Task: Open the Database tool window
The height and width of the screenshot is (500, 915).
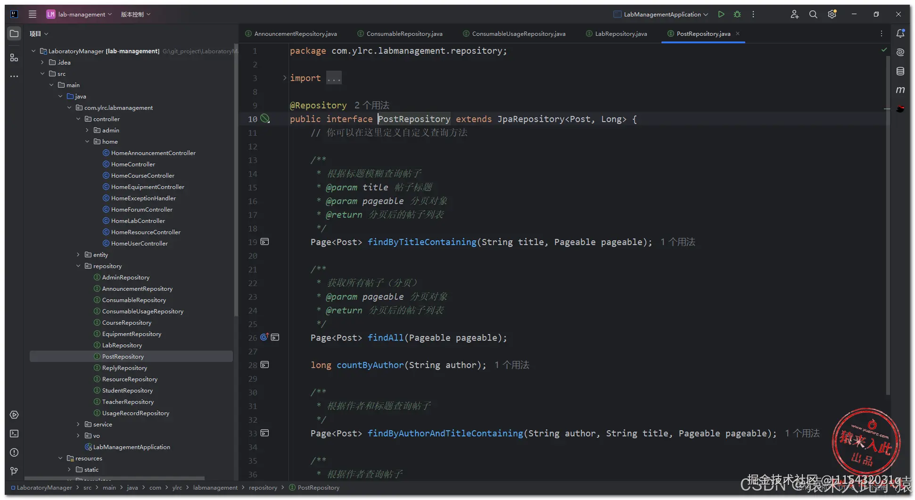Action: pos(900,71)
